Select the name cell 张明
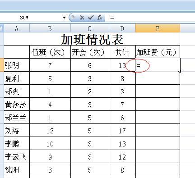 click(17, 65)
